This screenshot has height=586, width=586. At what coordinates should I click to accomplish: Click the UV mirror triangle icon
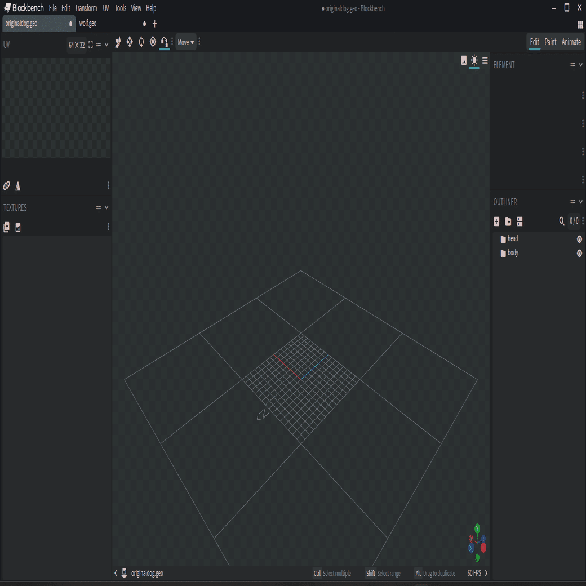pyautogui.click(x=18, y=186)
